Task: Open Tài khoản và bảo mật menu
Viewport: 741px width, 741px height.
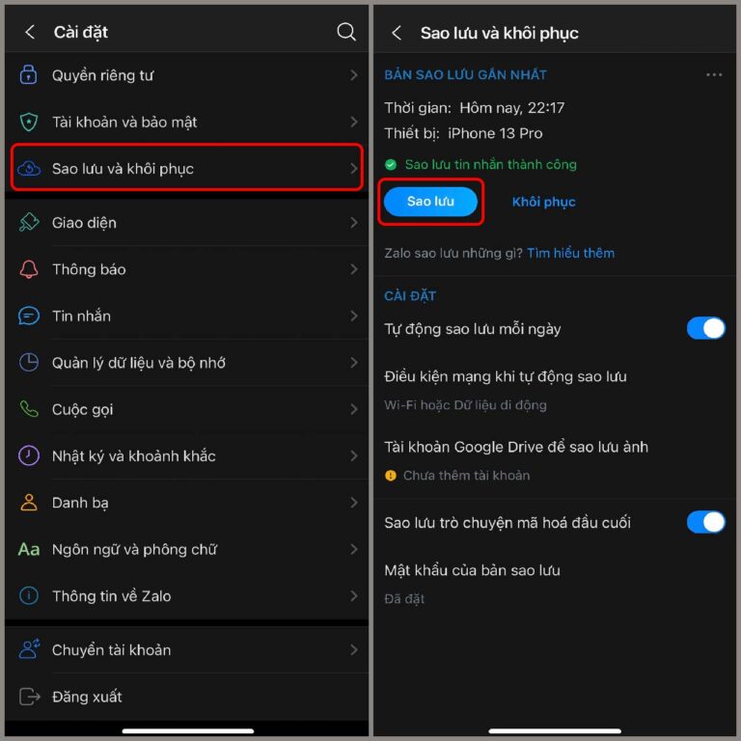Action: [x=186, y=122]
